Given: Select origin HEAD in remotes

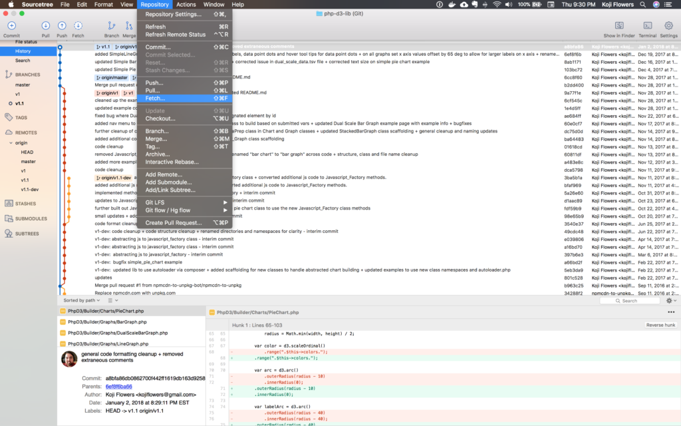Looking at the screenshot, I should 27,152.
